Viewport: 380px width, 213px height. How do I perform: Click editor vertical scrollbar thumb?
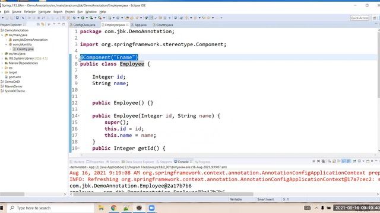coord(379,64)
